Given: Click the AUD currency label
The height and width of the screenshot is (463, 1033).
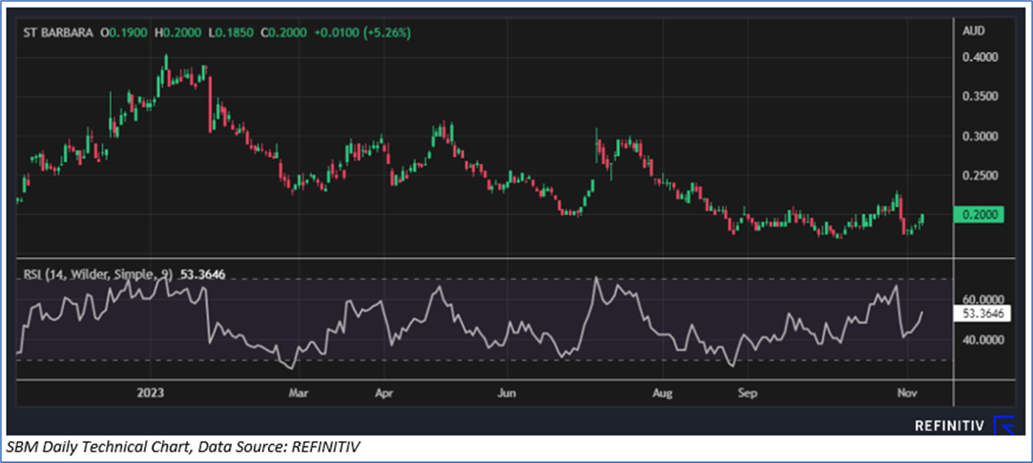Looking at the screenshot, I should (974, 31).
